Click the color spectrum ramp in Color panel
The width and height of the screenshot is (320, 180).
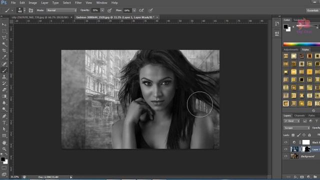pyautogui.click(x=301, y=44)
